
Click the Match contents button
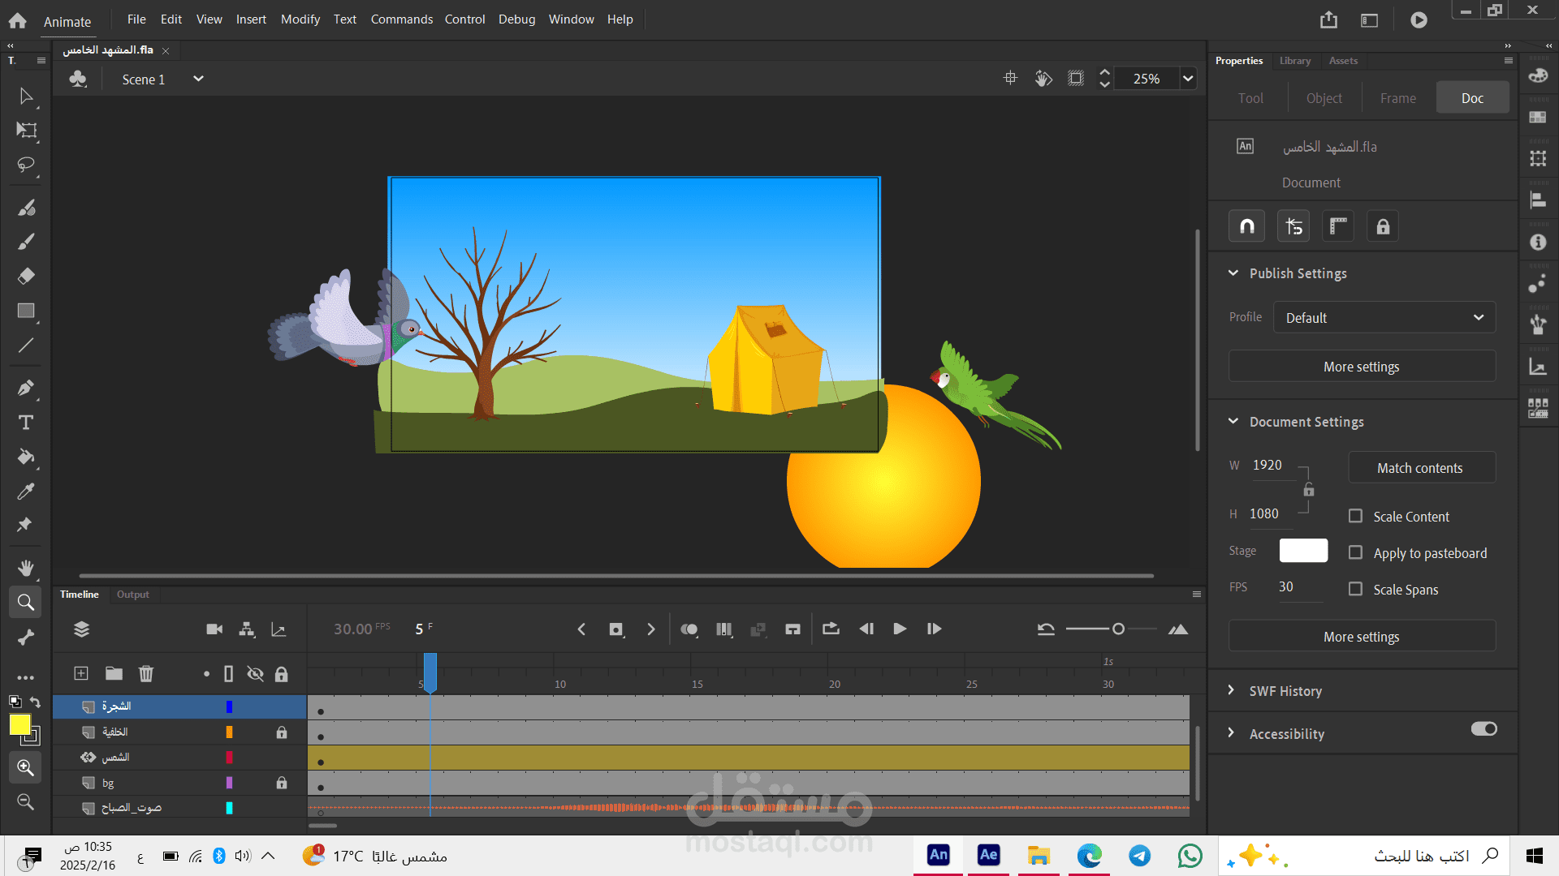(x=1419, y=468)
